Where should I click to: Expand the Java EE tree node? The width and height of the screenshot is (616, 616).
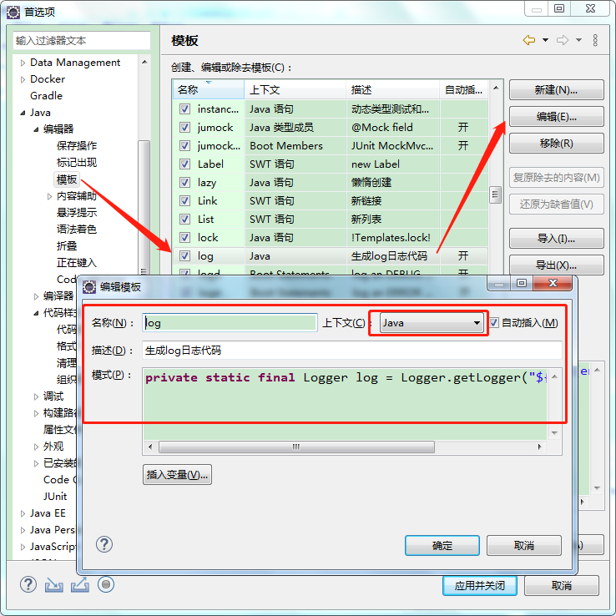pos(23,513)
